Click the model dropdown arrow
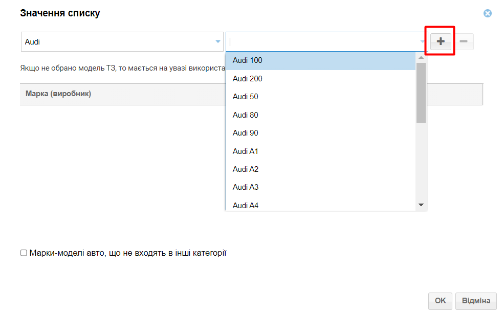Screen dimensions: 504x313 422,41
